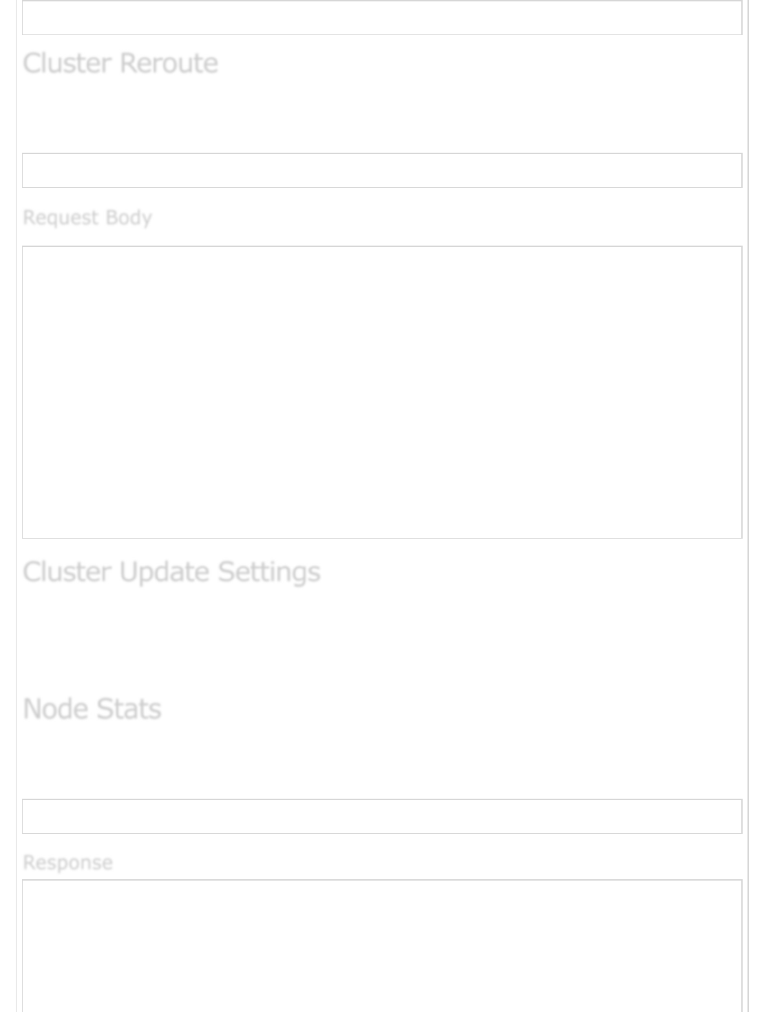Screen dimensions: 764x1012
Task: Click the Request Body label
Action: [87, 217]
